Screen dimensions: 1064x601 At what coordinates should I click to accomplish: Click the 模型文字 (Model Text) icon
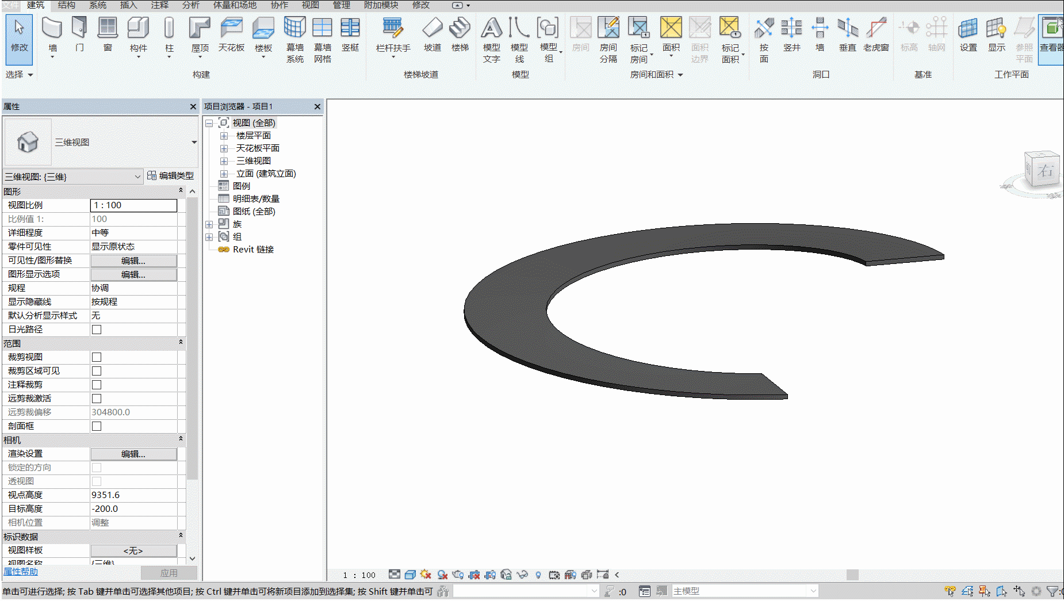[492, 39]
